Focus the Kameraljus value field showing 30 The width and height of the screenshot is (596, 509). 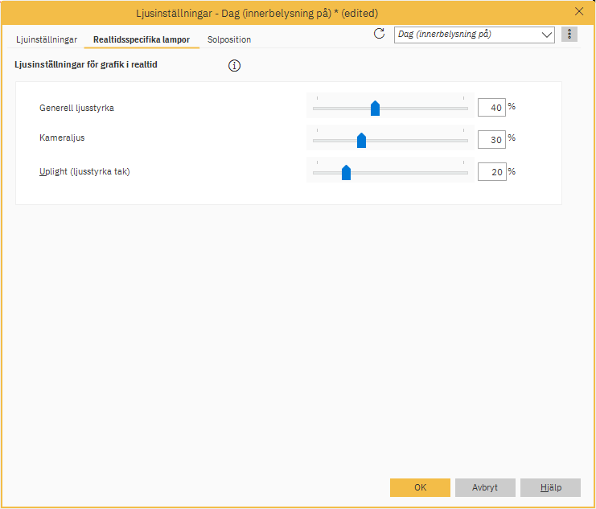(x=491, y=140)
